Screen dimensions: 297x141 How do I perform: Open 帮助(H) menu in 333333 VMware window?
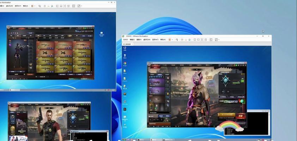[163, 39]
